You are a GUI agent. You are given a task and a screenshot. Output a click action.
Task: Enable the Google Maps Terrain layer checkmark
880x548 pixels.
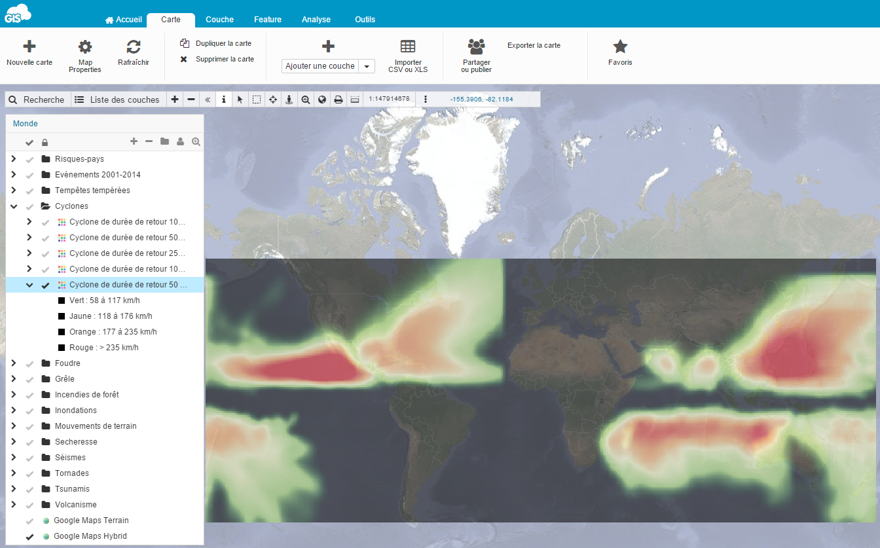[29, 521]
